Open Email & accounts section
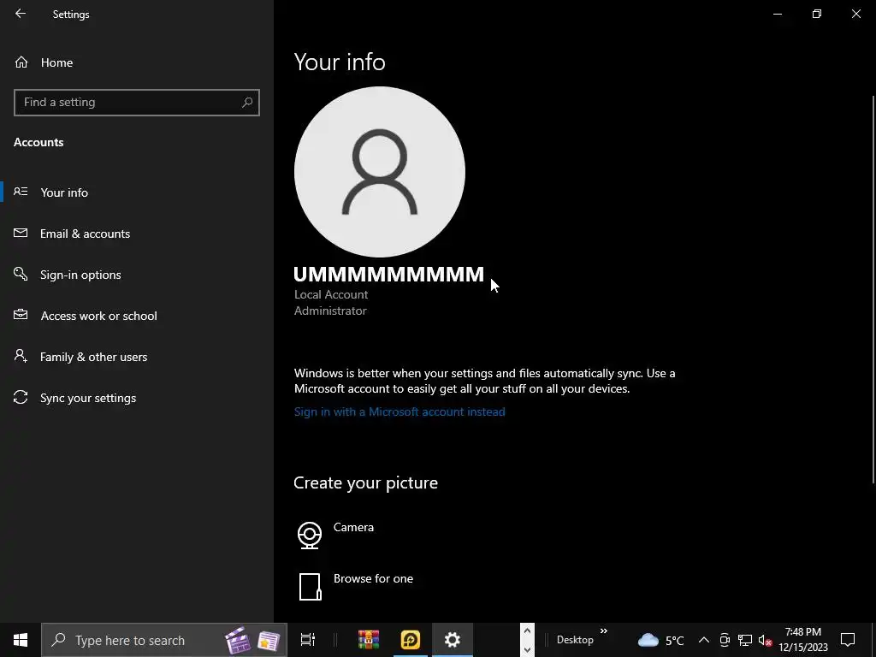The image size is (876, 657). (x=136, y=234)
